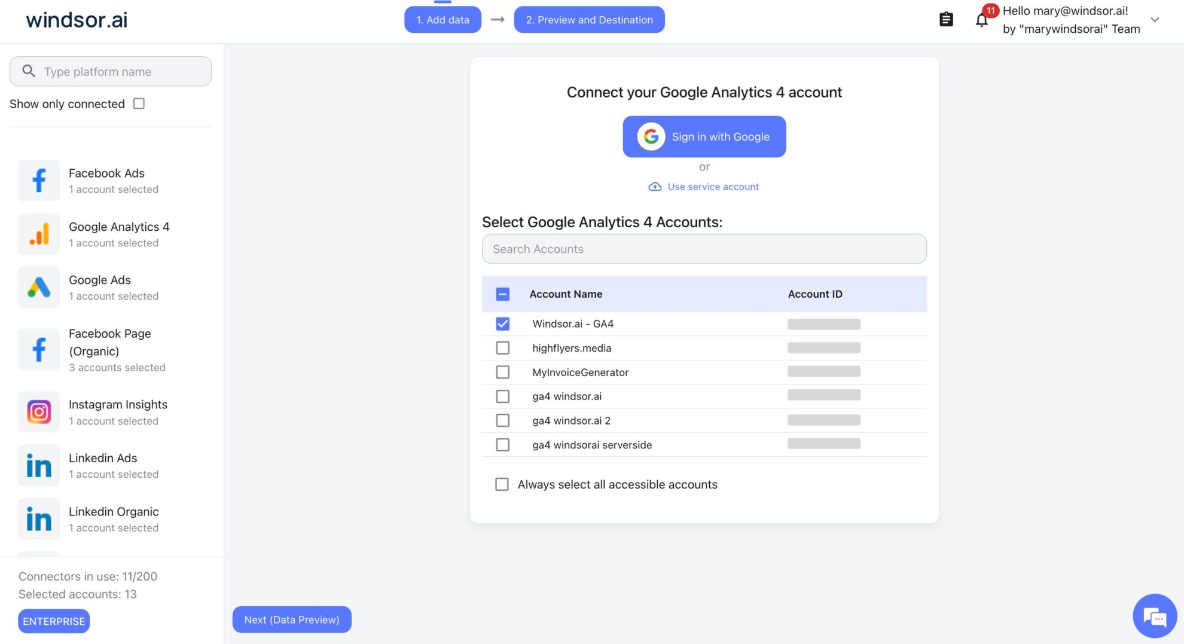Click the Linkedin Ads icon
The width and height of the screenshot is (1184, 644).
click(x=39, y=465)
